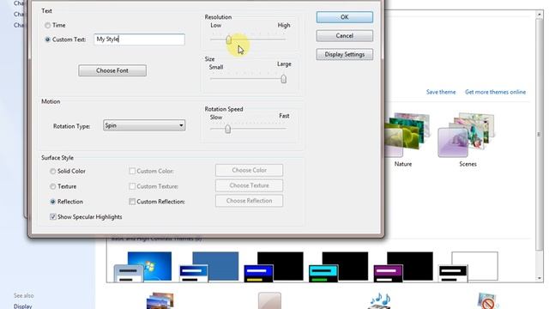Screen dimensions: 549x309
Task: Click the Size slider thumb
Action: click(284, 79)
